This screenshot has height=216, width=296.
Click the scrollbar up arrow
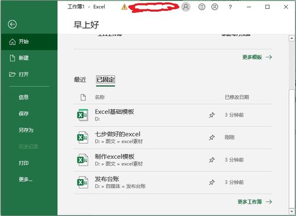(x=292, y=38)
